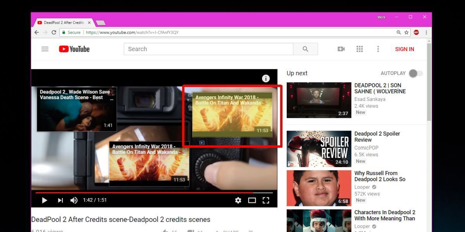The image size is (465, 232).
Task: Open the upload video camera icon
Action: (341, 49)
